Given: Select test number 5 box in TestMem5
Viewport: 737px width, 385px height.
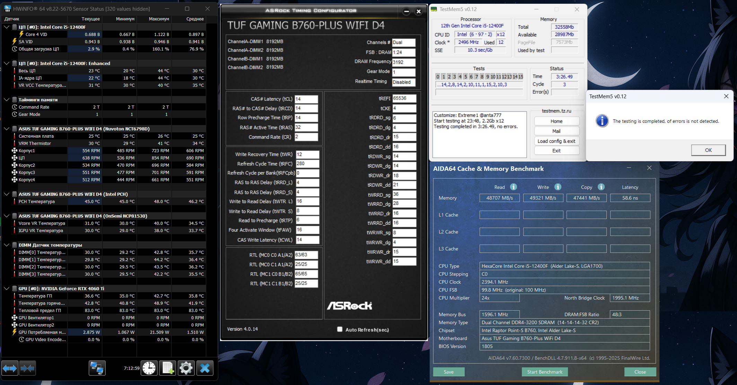Looking at the screenshot, I should coord(465,77).
